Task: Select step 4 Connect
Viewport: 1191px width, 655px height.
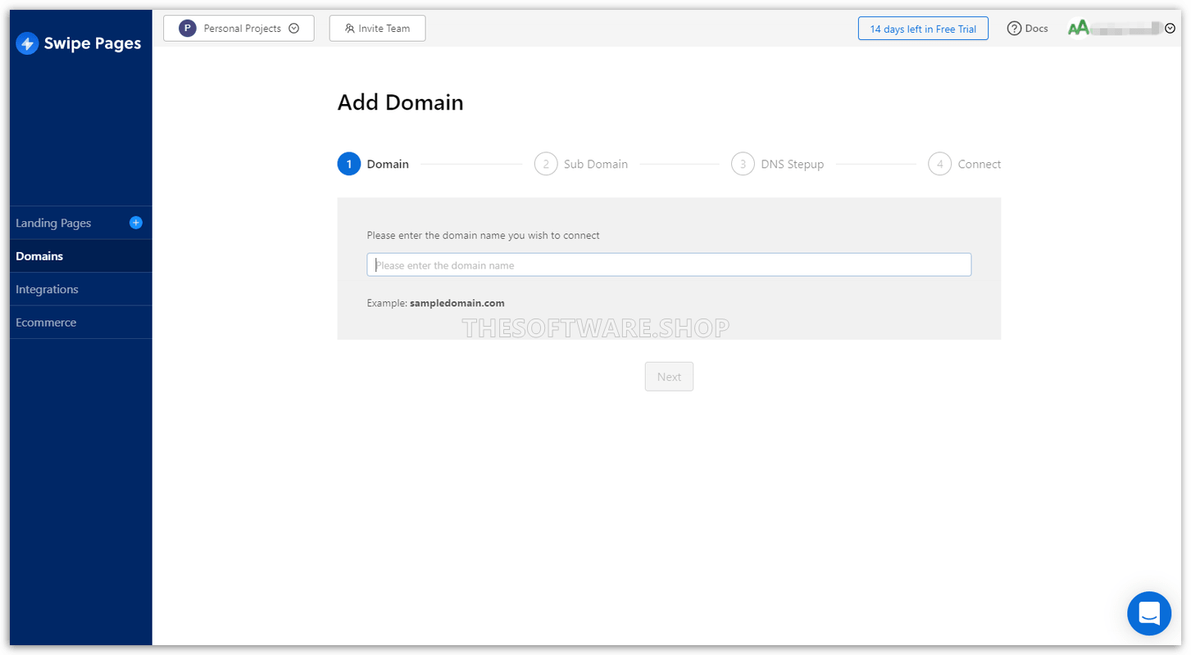Action: click(x=965, y=164)
